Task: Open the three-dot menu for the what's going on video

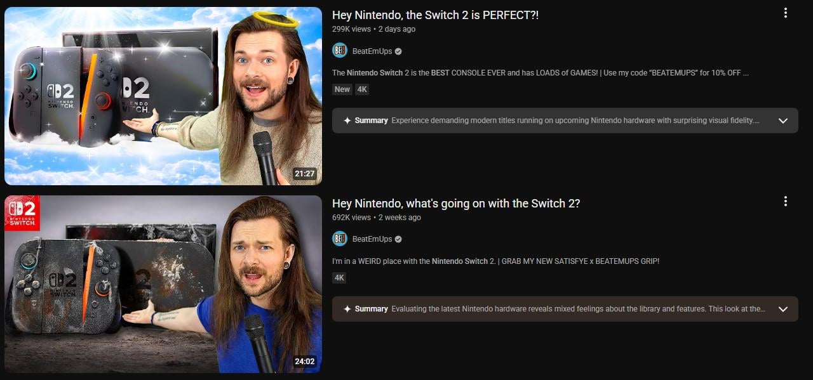Action: (786, 201)
